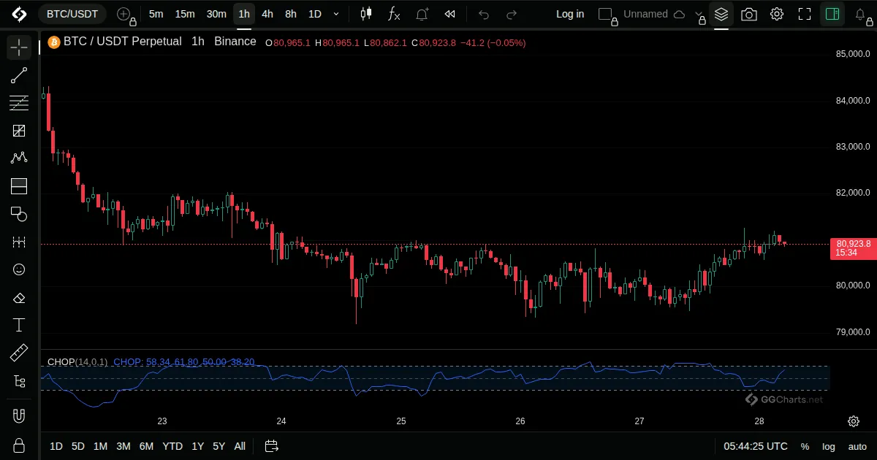The width and height of the screenshot is (877, 460).
Task: Toggle percent scale mode
Action: pyautogui.click(x=805, y=446)
